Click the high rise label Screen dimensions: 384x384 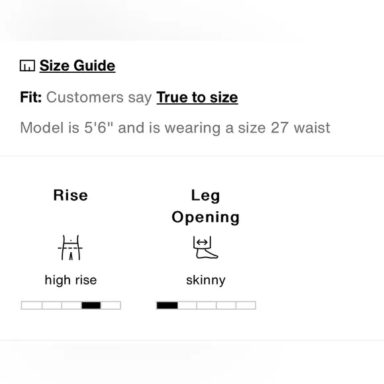click(x=71, y=280)
